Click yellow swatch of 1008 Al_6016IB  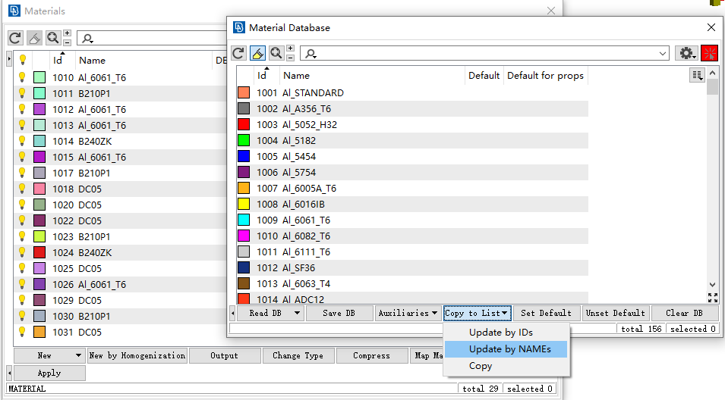244,204
